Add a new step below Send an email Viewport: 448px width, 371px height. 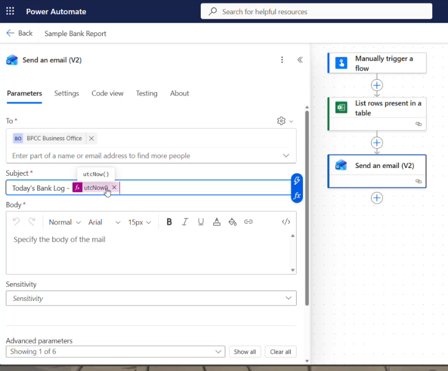(x=377, y=198)
